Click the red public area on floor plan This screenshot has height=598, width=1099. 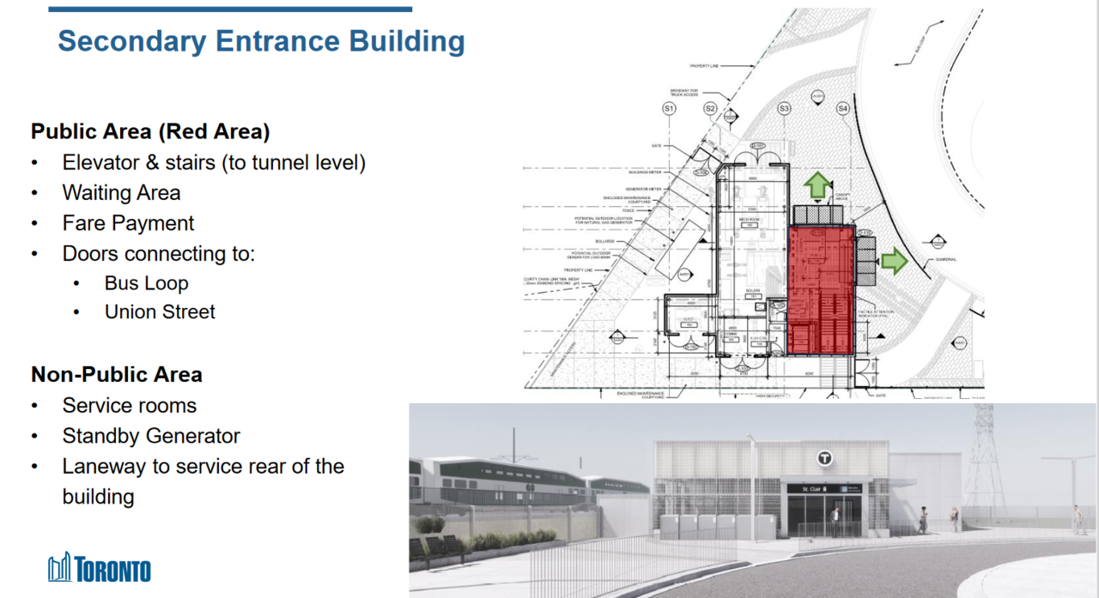coord(820,291)
